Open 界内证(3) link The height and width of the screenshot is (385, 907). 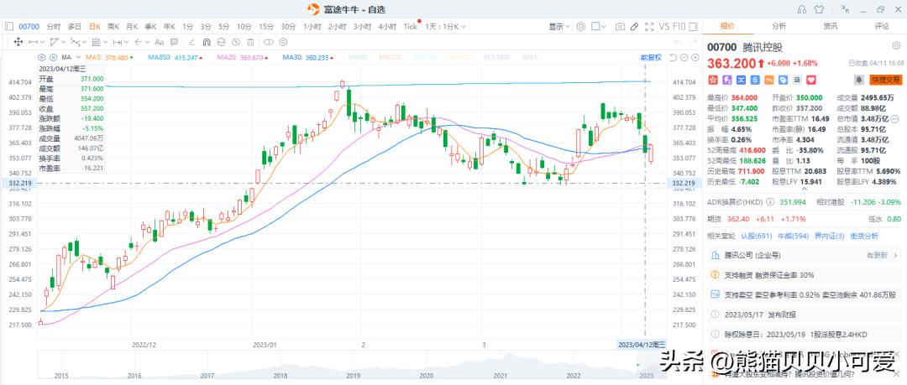pos(828,236)
